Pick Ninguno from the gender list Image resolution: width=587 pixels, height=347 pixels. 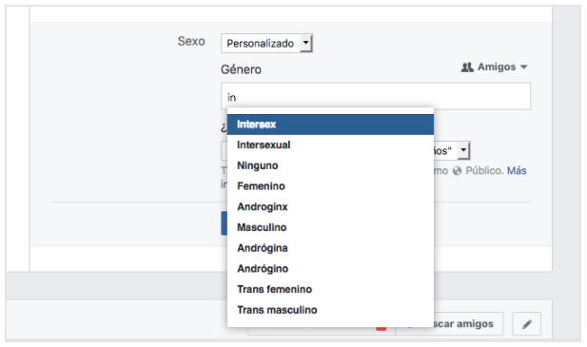tap(330, 165)
